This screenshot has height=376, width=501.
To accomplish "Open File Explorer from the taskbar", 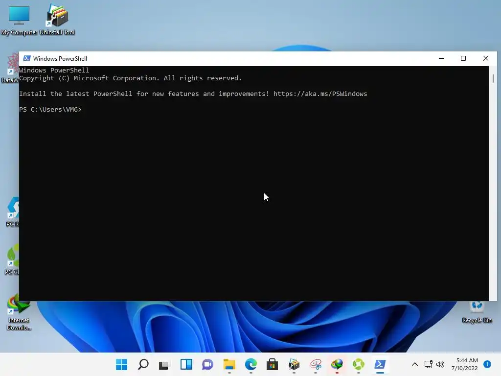I will (229, 364).
